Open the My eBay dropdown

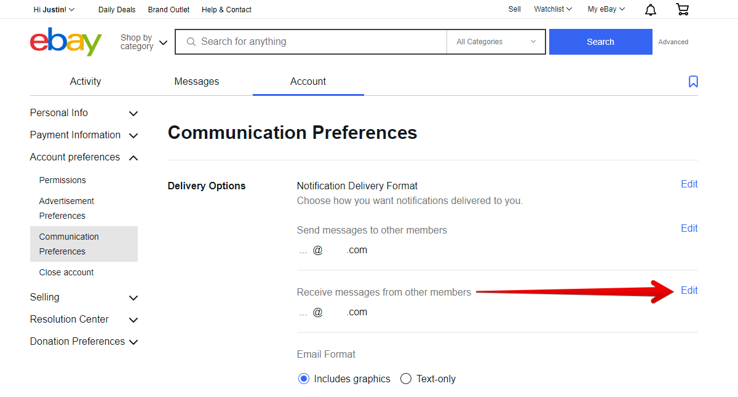click(x=606, y=9)
